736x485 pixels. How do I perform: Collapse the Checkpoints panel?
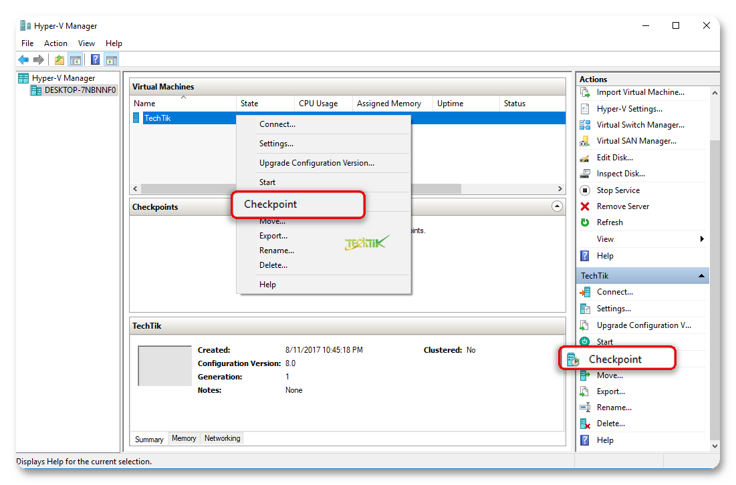(x=557, y=207)
